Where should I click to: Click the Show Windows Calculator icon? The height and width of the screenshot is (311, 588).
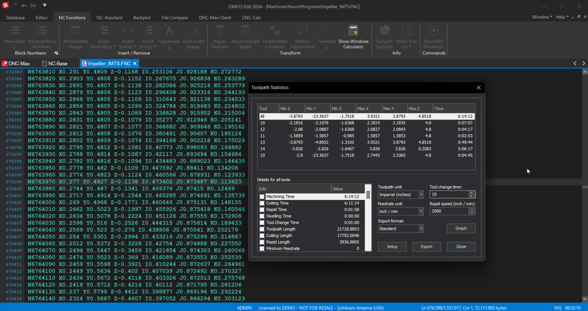coord(353,31)
